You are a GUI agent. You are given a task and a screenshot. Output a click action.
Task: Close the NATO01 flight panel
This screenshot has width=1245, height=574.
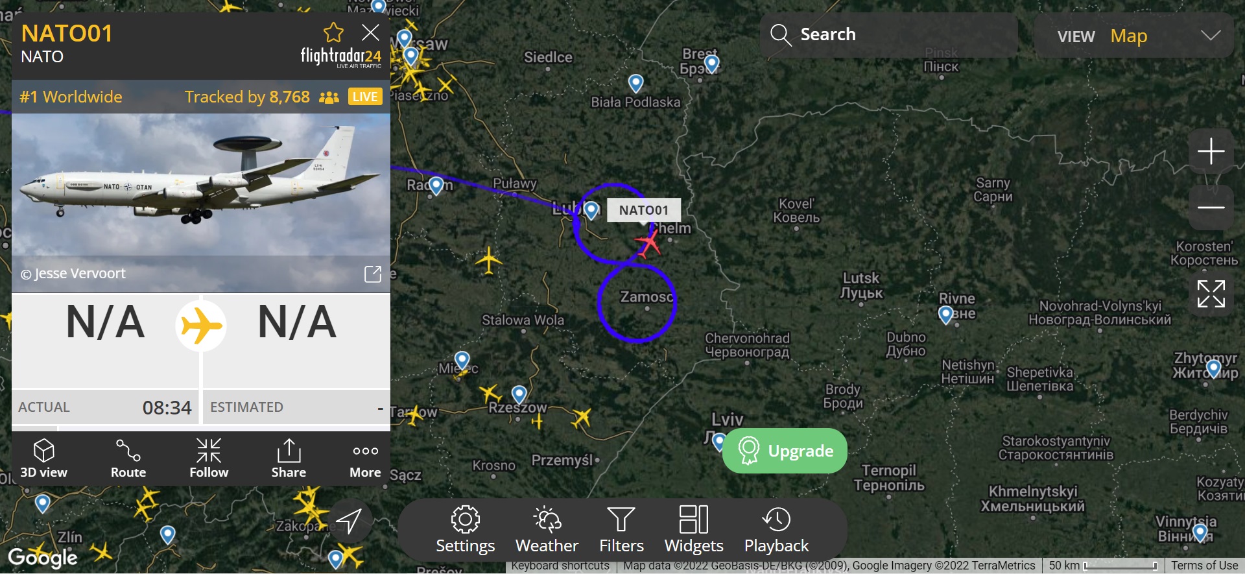point(370,32)
